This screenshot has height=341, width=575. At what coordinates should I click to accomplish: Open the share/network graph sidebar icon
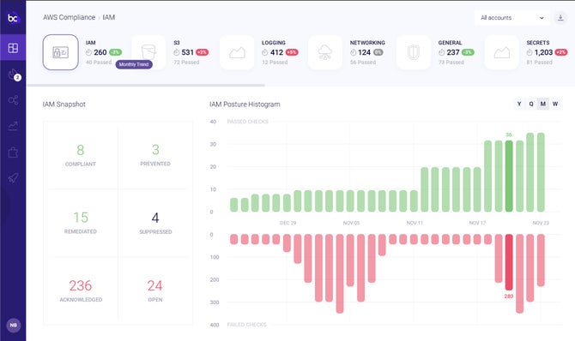13,100
